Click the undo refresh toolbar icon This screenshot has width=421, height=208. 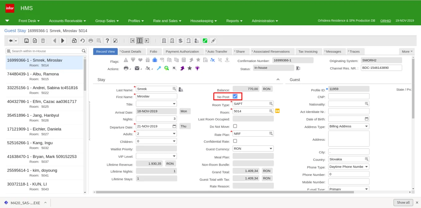tap(82, 41)
